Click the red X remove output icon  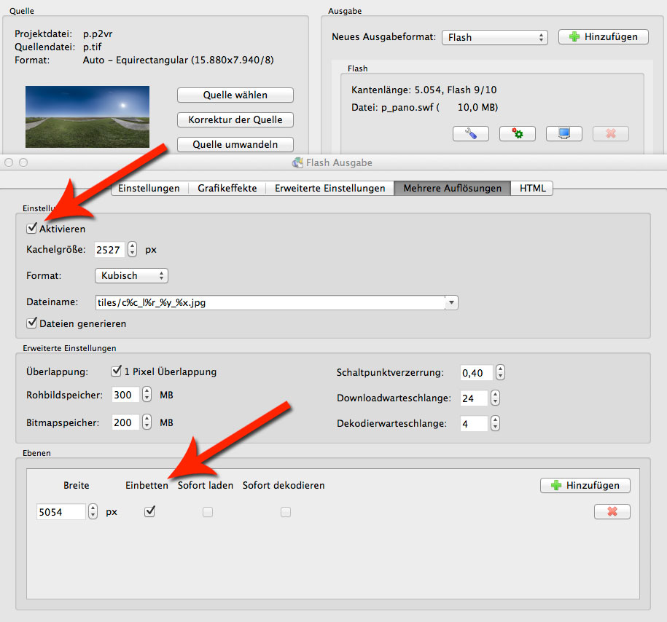[x=610, y=134]
